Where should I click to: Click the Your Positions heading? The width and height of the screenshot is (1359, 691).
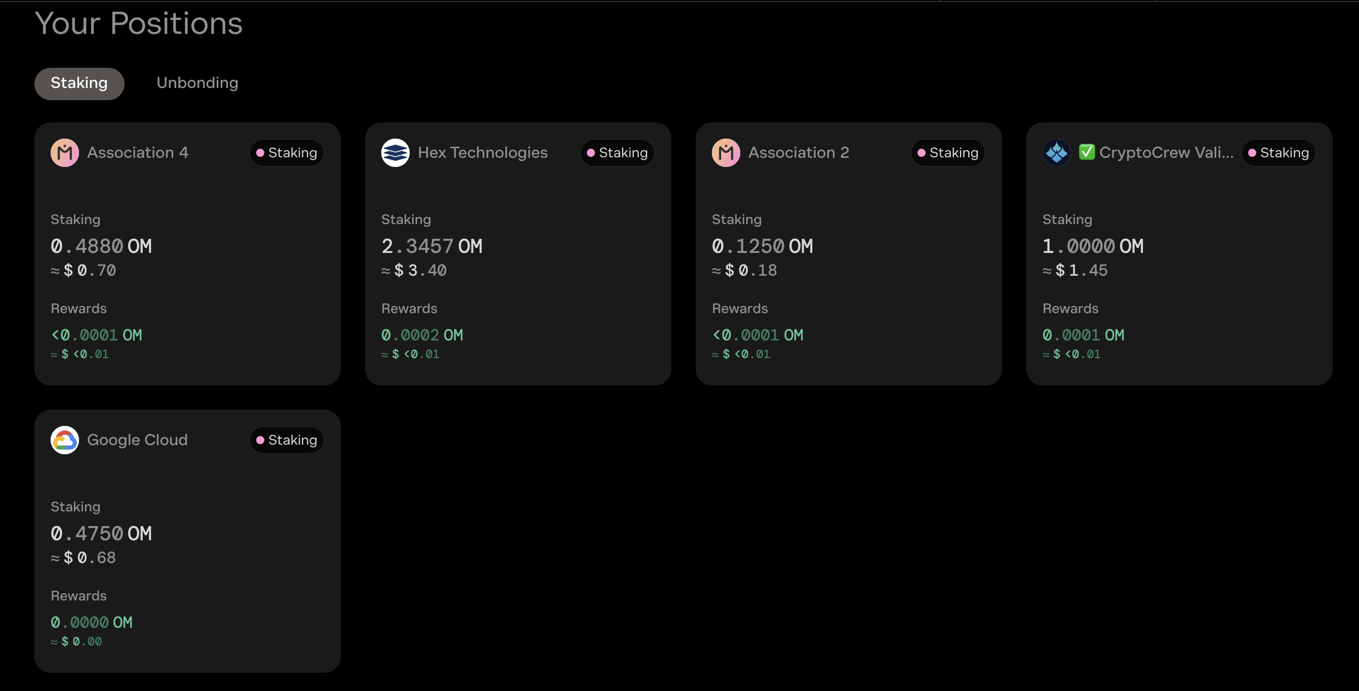(139, 24)
